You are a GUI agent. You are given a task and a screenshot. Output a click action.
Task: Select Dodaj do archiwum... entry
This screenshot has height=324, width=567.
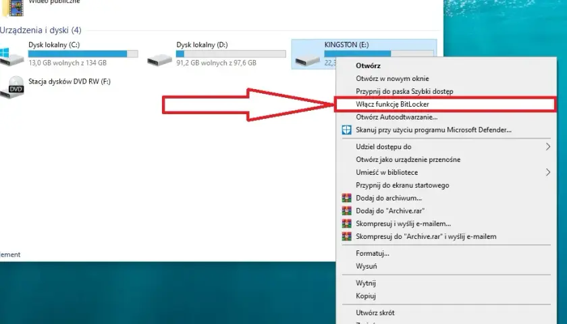389,198
